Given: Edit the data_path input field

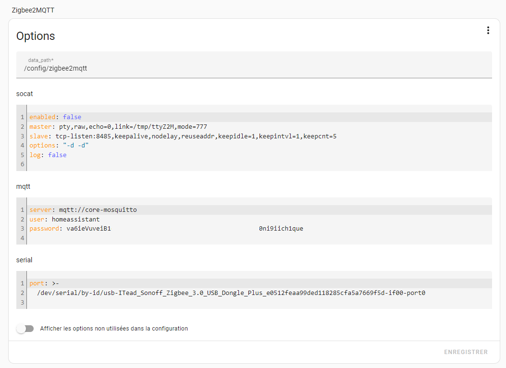Looking at the screenshot, I should coord(254,65).
